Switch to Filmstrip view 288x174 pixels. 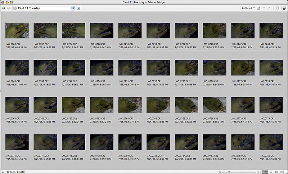point(271,172)
